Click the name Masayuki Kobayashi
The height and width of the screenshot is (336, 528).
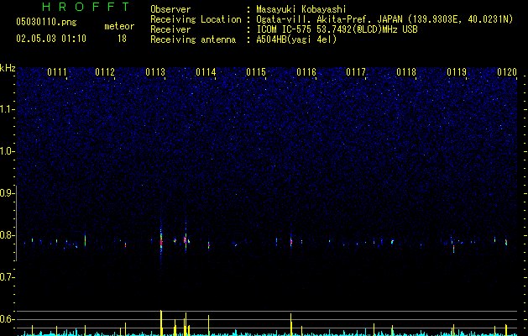coord(301,9)
